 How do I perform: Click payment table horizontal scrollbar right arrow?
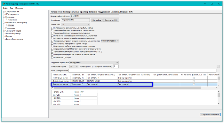(x=216, y=88)
